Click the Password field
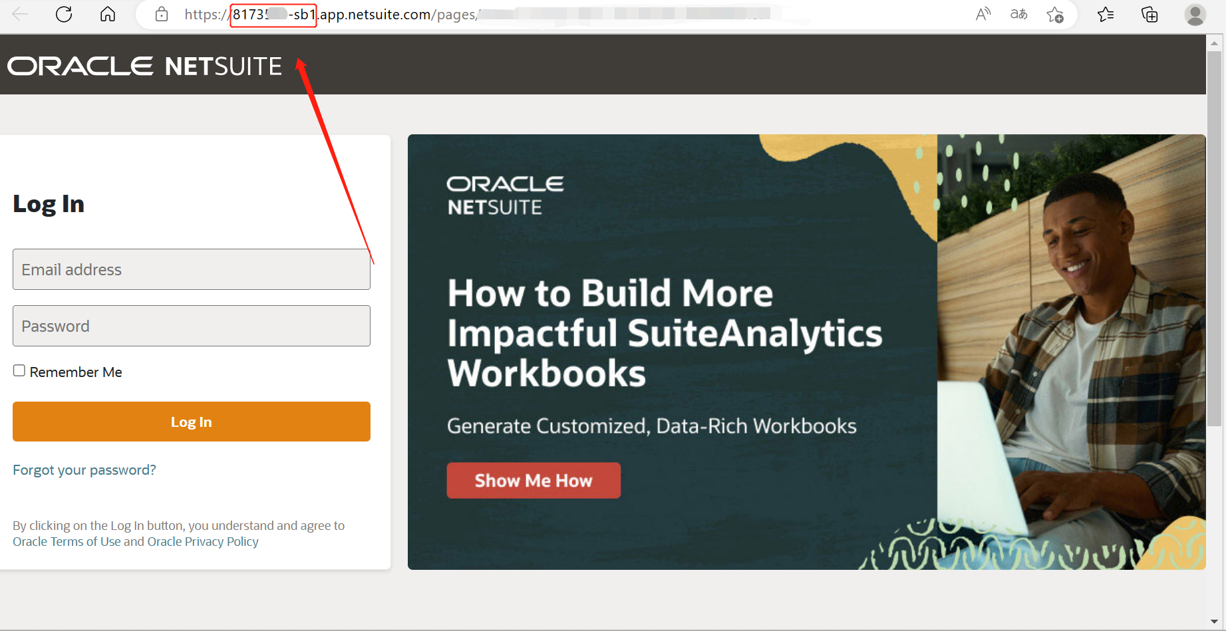1226x631 pixels. point(191,325)
